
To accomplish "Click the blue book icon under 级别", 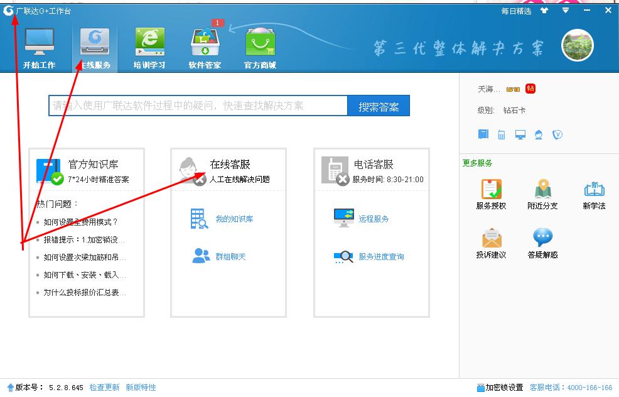I will pyautogui.click(x=483, y=134).
